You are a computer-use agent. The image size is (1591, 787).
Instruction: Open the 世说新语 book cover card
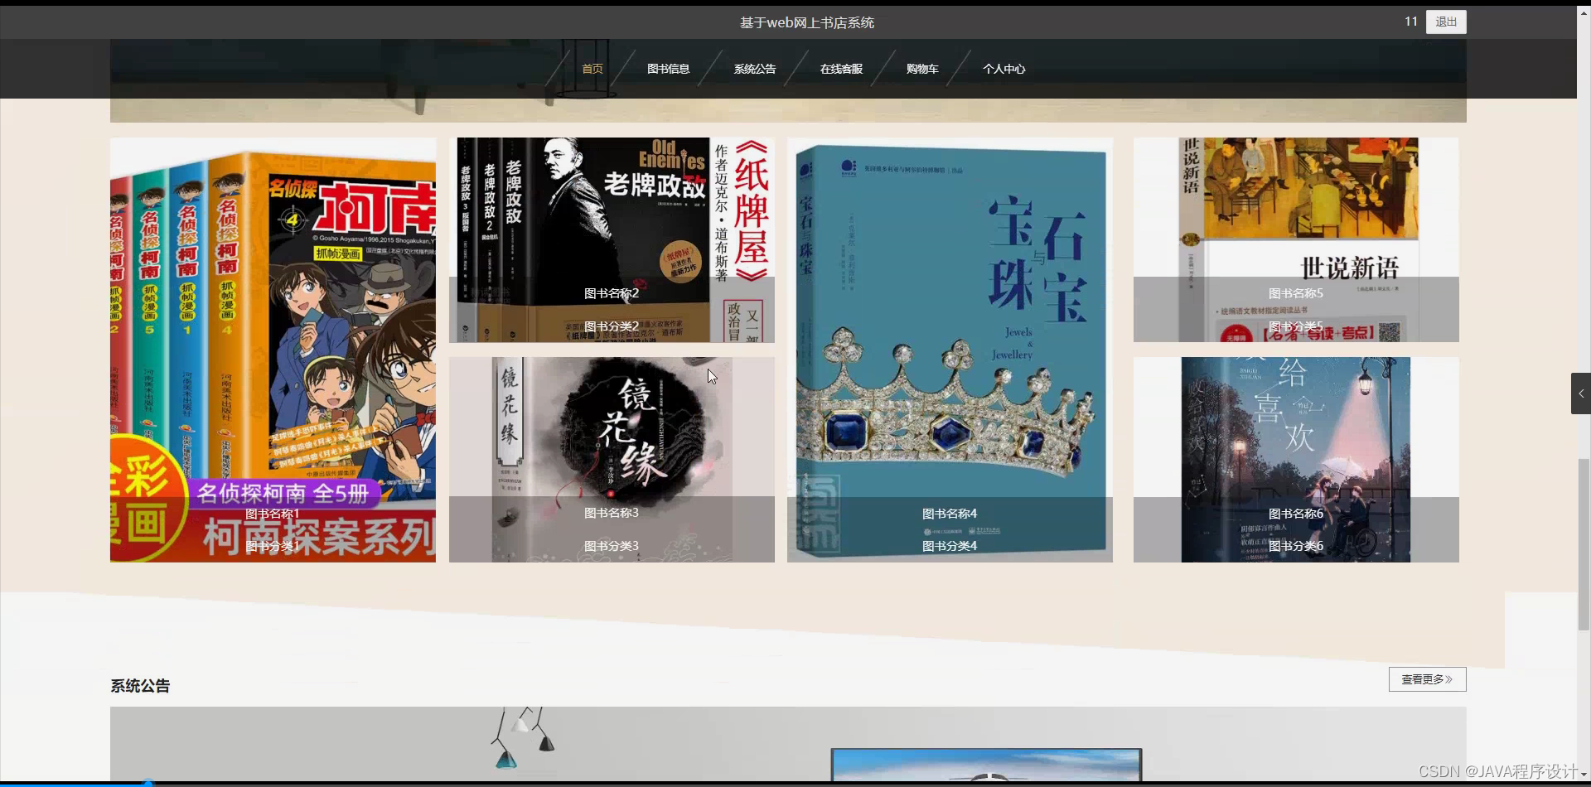coord(1296,240)
